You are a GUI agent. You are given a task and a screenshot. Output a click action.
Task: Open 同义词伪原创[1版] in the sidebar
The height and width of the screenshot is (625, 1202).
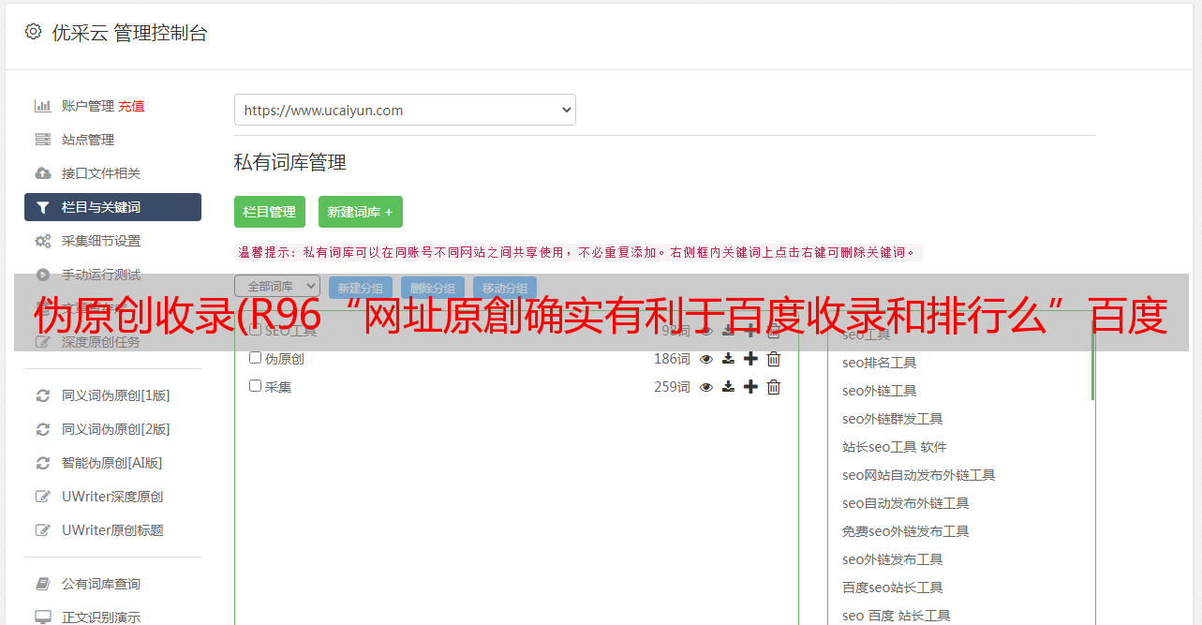[116, 395]
